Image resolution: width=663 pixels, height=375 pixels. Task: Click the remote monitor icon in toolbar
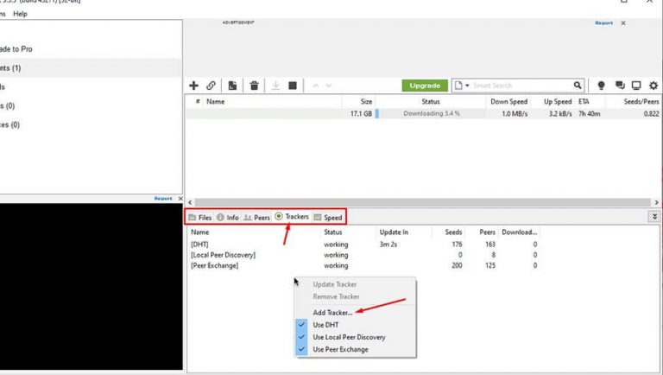pos(636,86)
